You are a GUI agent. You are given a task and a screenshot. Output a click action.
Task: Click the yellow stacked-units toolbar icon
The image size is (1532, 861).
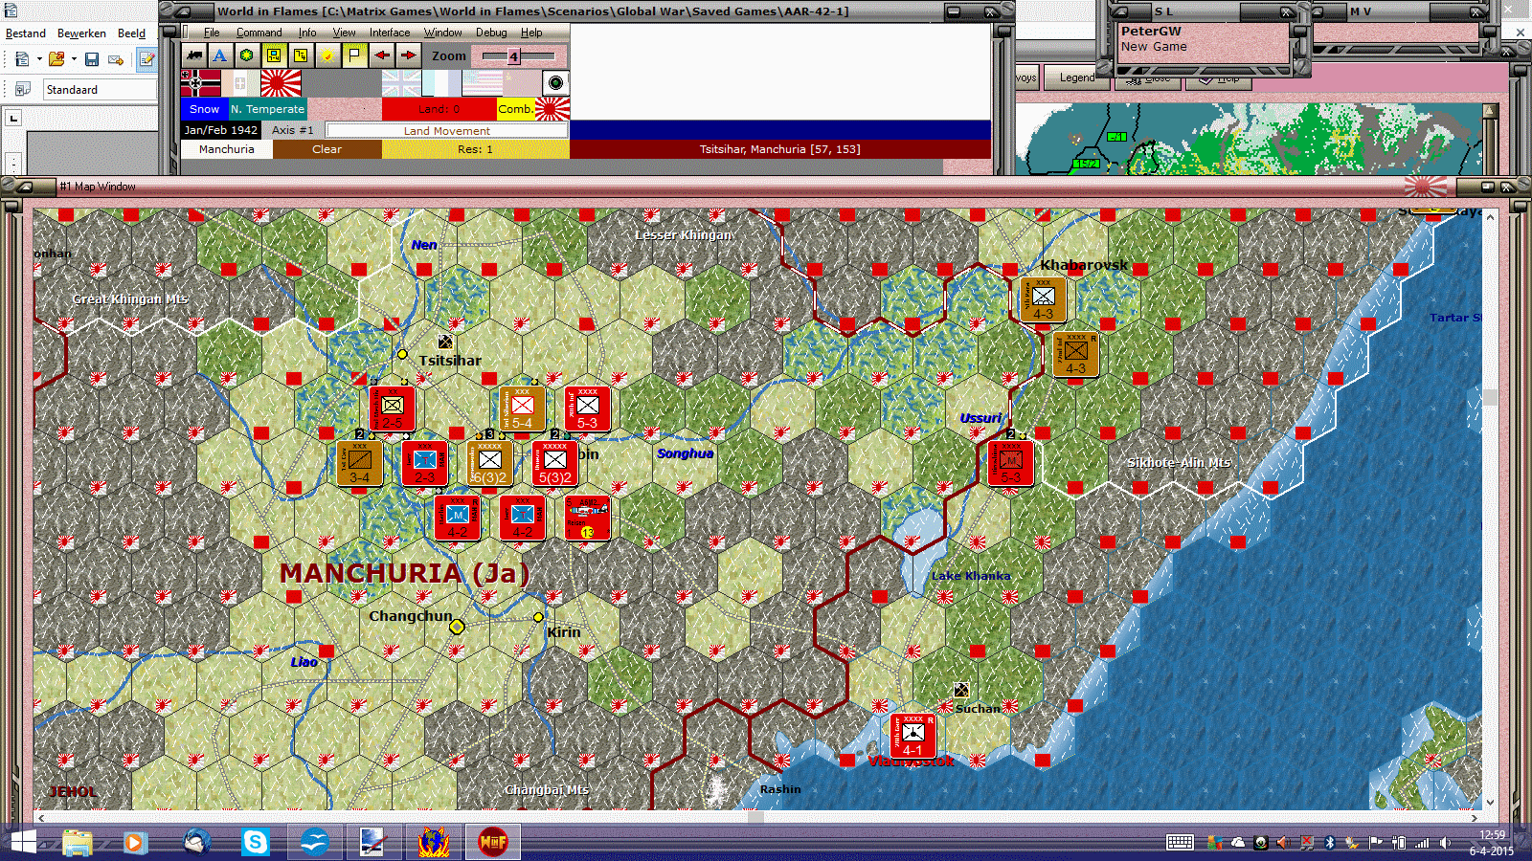(x=301, y=55)
